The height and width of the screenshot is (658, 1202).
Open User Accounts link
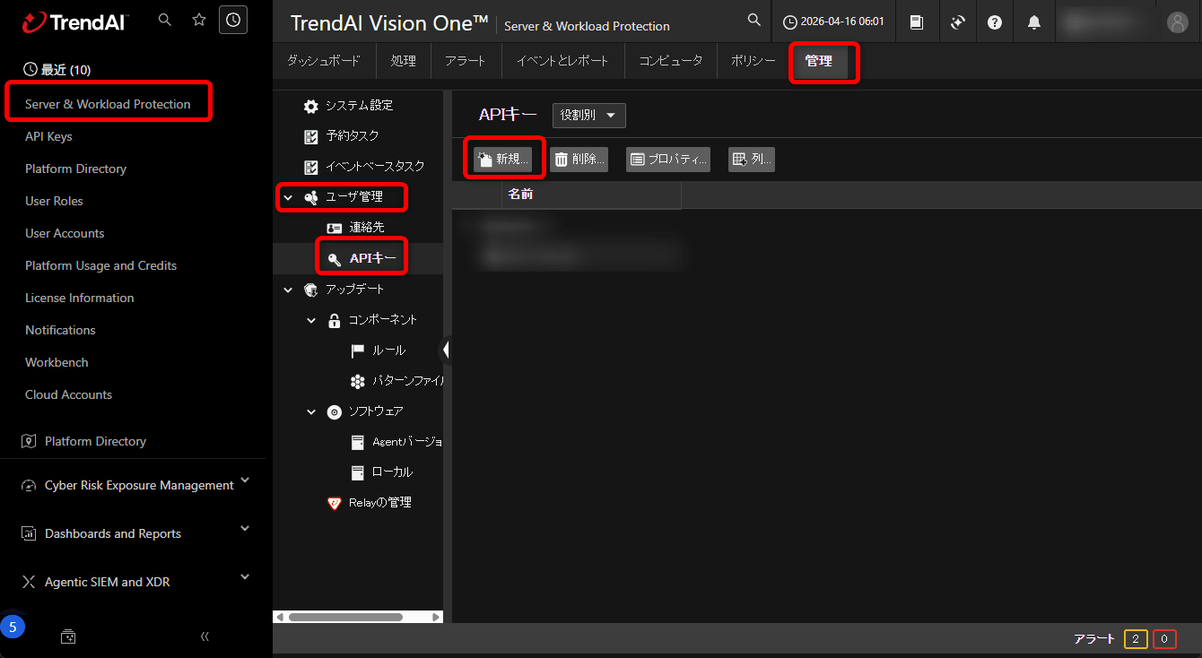(65, 233)
